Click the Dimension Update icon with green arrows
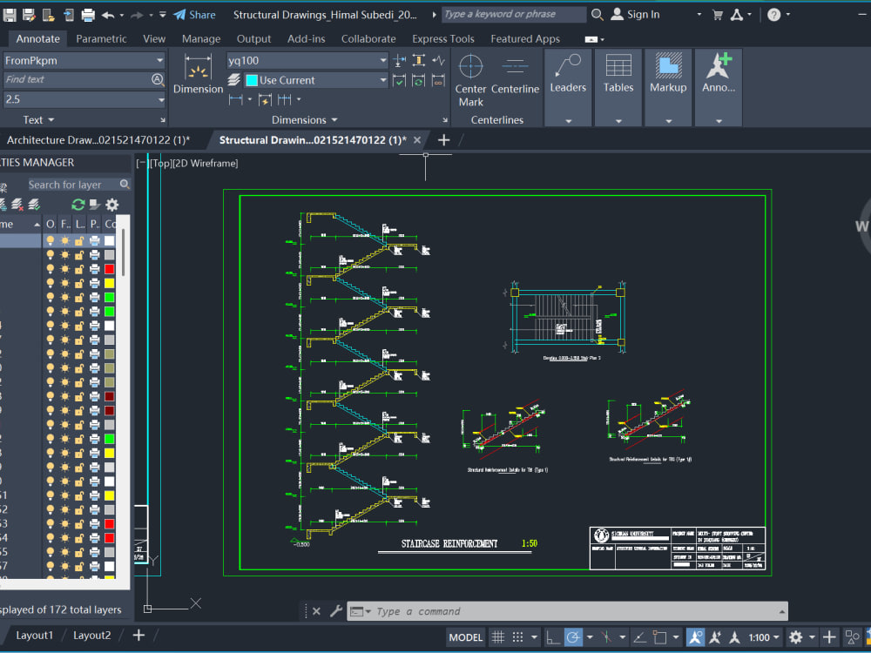 pyautogui.click(x=419, y=81)
